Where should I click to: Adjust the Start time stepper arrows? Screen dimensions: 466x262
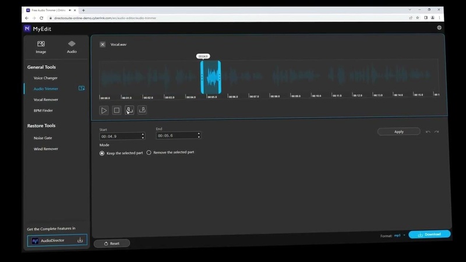click(x=142, y=136)
